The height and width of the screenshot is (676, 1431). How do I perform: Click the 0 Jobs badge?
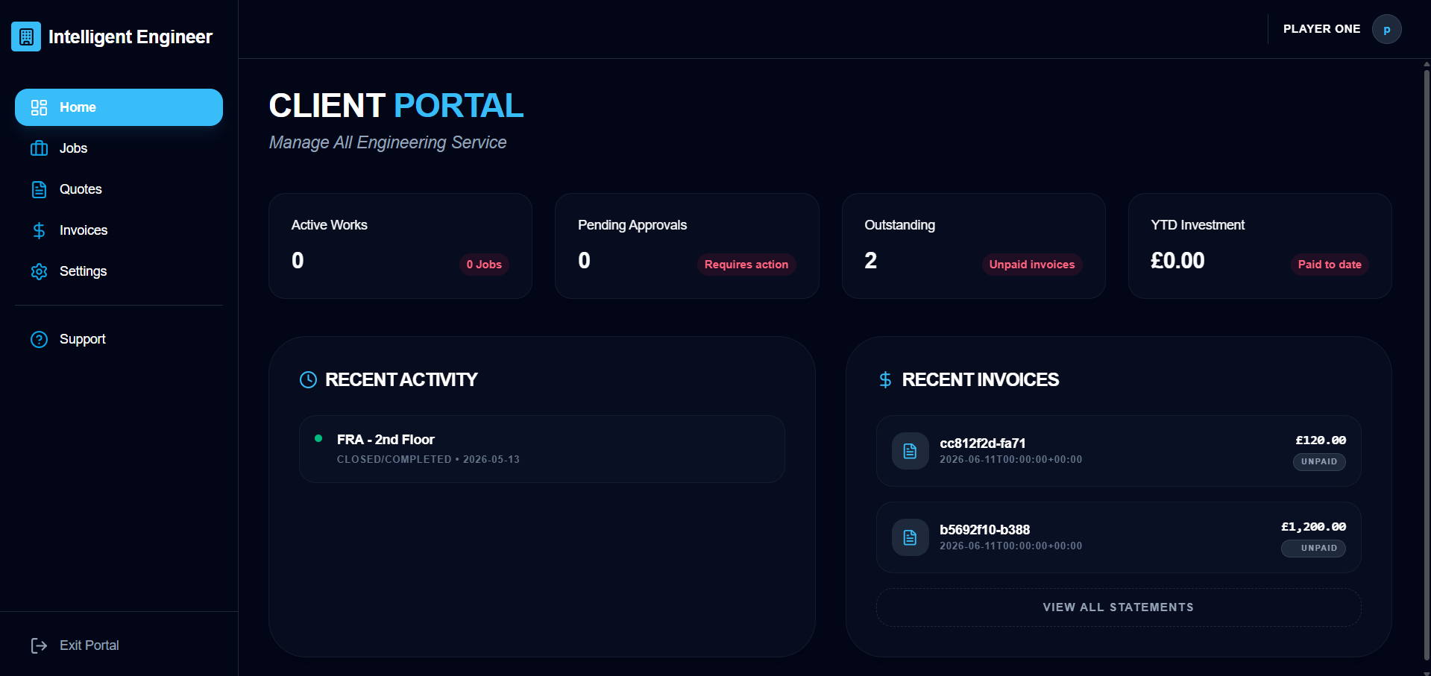pyautogui.click(x=484, y=265)
